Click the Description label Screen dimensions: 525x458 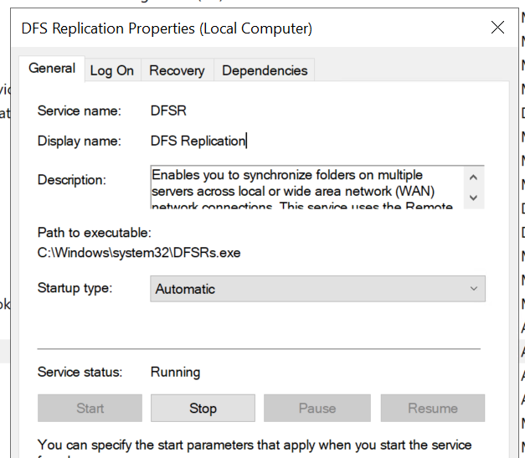click(x=72, y=180)
